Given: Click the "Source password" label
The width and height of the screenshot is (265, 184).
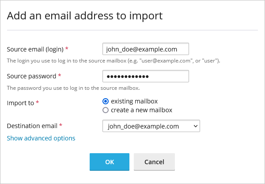Looking at the screenshot, I should click(x=31, y=76).
